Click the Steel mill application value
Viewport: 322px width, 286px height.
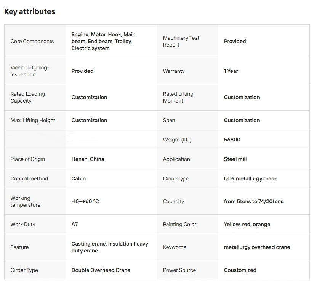coord(235,159)
